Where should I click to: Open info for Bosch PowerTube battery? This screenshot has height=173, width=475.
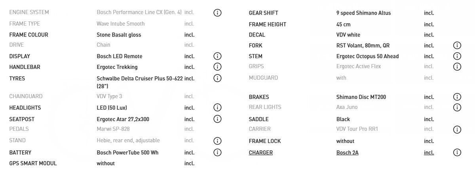(217, 152)
